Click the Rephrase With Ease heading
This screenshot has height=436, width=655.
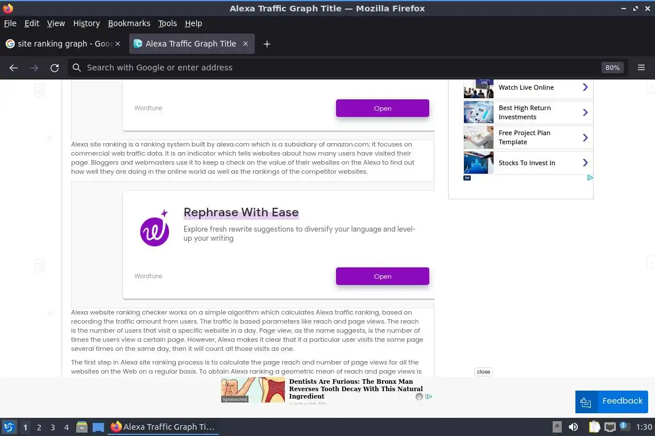point(241,212)
